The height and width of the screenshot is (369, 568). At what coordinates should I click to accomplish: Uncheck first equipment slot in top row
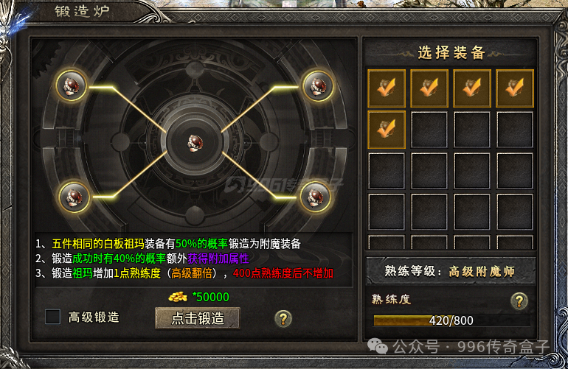(387, 88)
